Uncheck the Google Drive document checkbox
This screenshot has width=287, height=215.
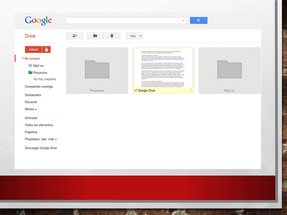click(x=135, y=90)
